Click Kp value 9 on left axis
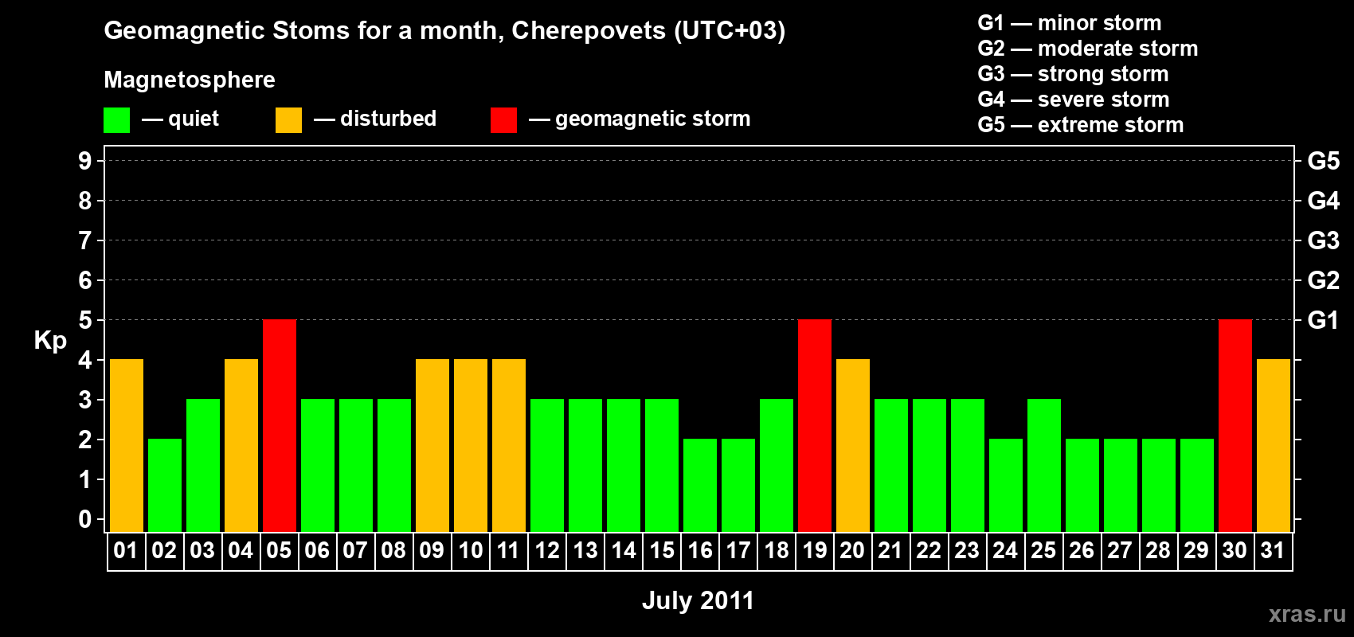Viewport: 1354px width, 637px height. click(x=85, y=161)
